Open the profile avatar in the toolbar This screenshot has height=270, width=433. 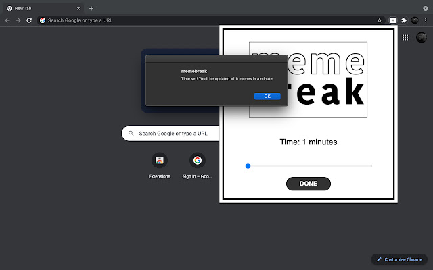(x=415, y=20)
